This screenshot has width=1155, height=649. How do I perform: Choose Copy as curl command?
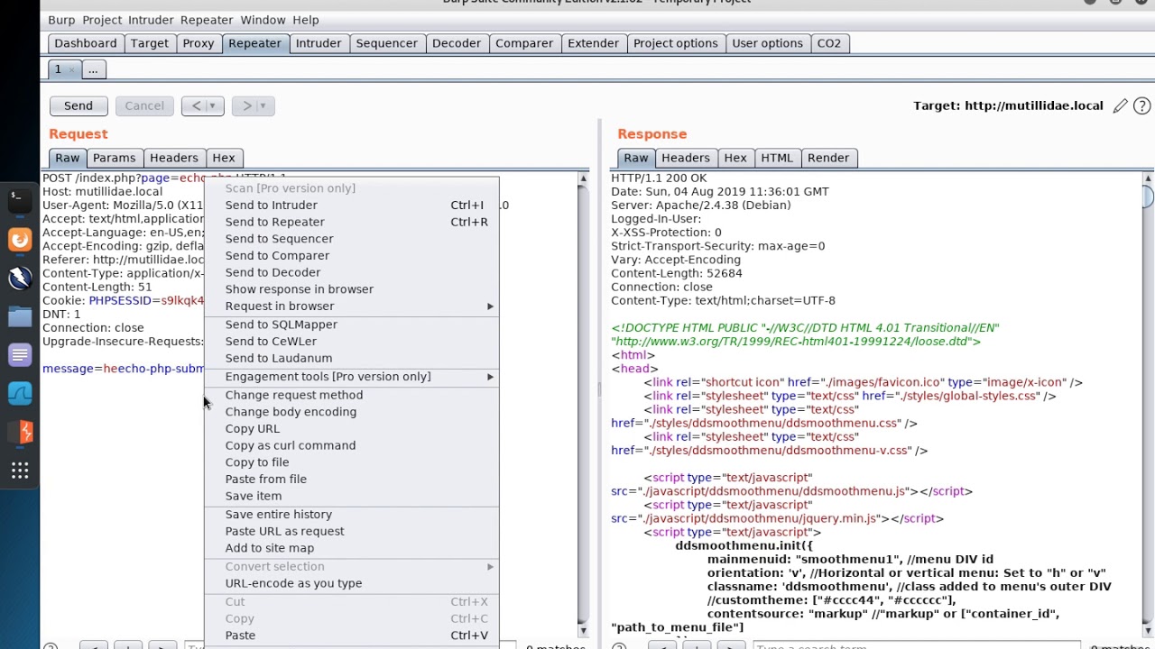tap(352, 445)
